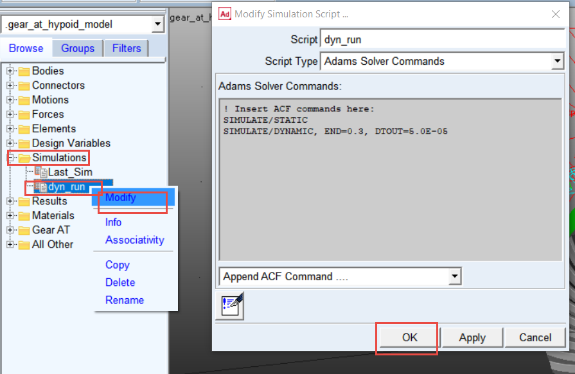This screenshot has width=575, height=374.
Task: Switch to the Groups tab
Action: [x=77, y=48]
